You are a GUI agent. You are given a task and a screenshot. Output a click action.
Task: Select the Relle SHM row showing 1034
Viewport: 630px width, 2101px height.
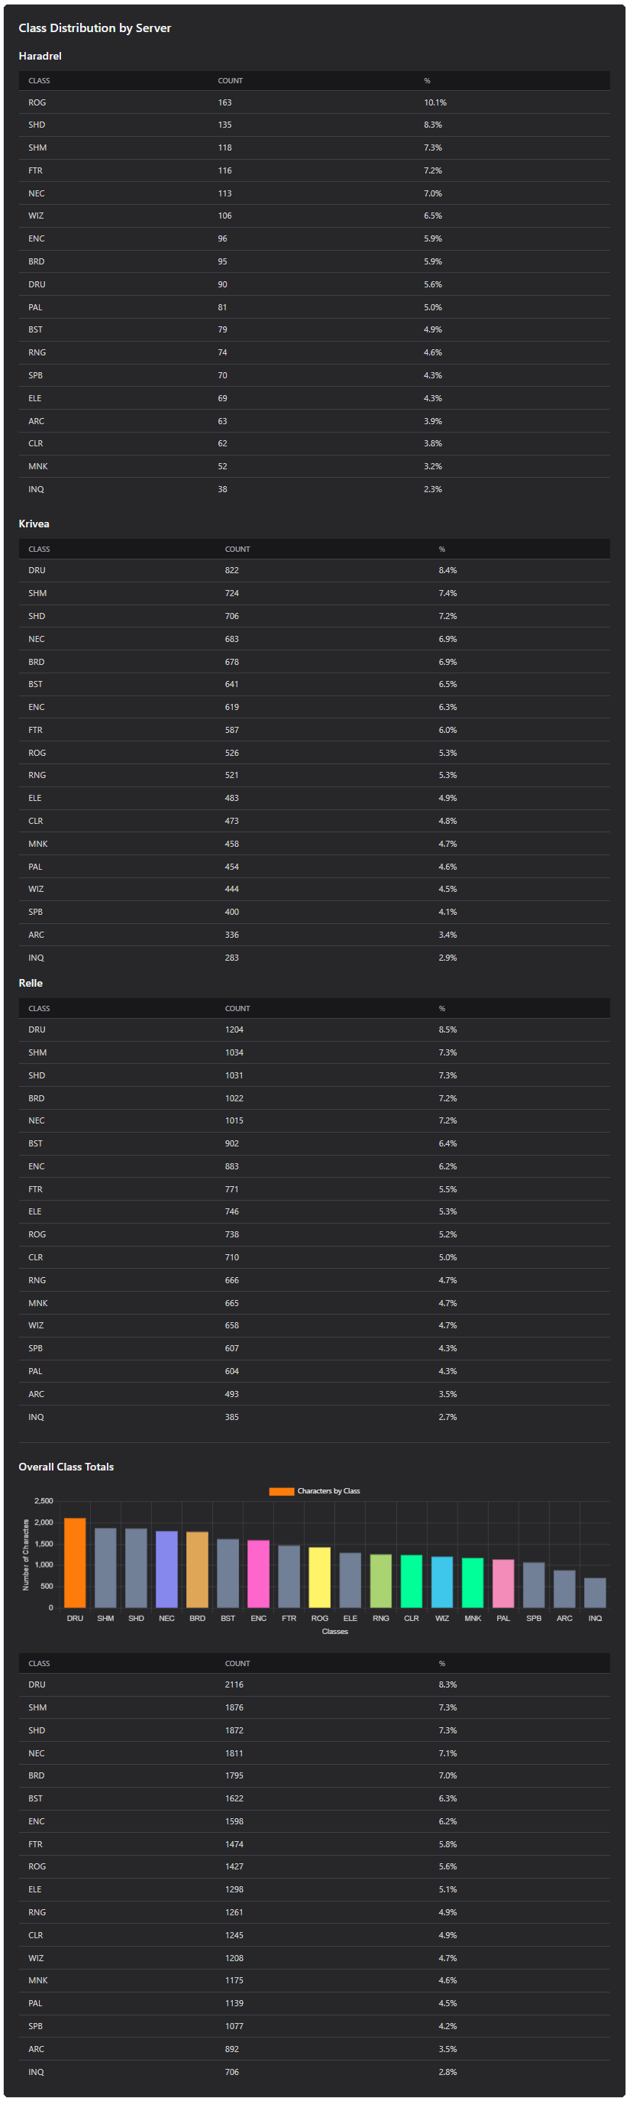point(315,1052)
